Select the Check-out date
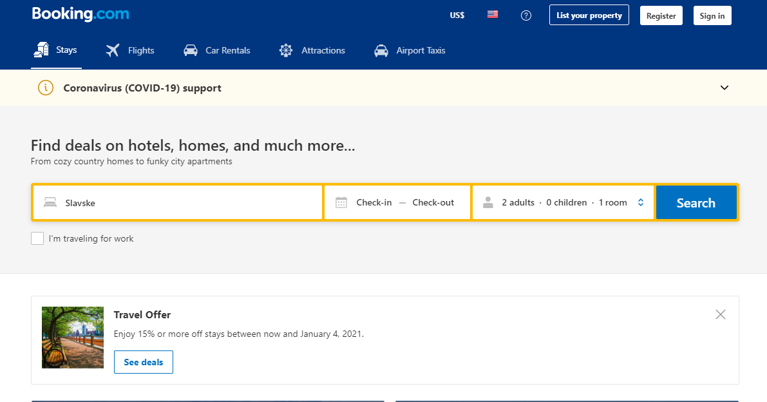Image resolution: width=767 pixels, height=402 pixels. [433, 202]
